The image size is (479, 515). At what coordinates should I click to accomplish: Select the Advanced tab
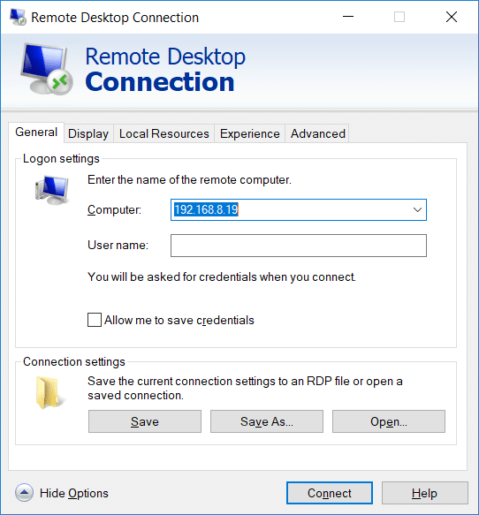(317, 133)
